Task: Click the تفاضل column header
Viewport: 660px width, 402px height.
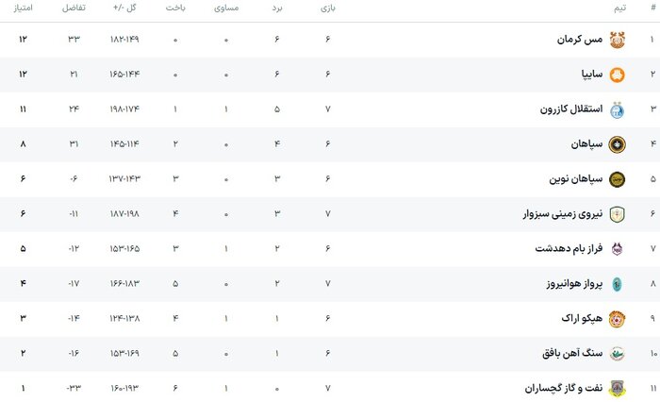Action: pos(74,8)
